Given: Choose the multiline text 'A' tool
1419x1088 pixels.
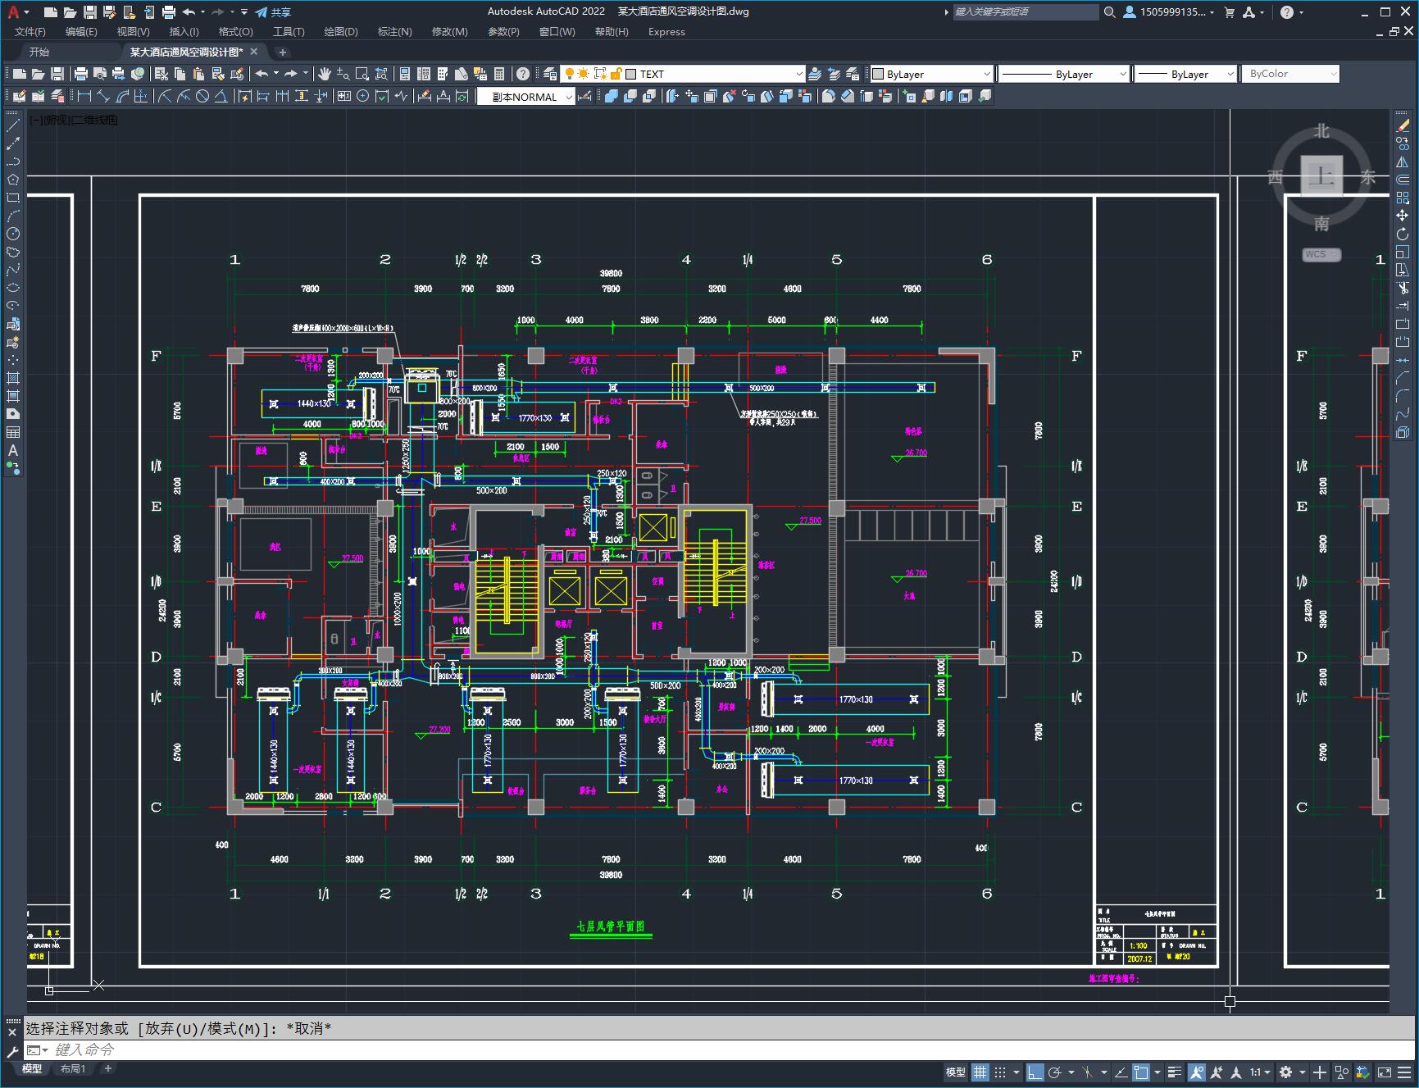Looking at the screenshot, I should (x=12, y=450).
